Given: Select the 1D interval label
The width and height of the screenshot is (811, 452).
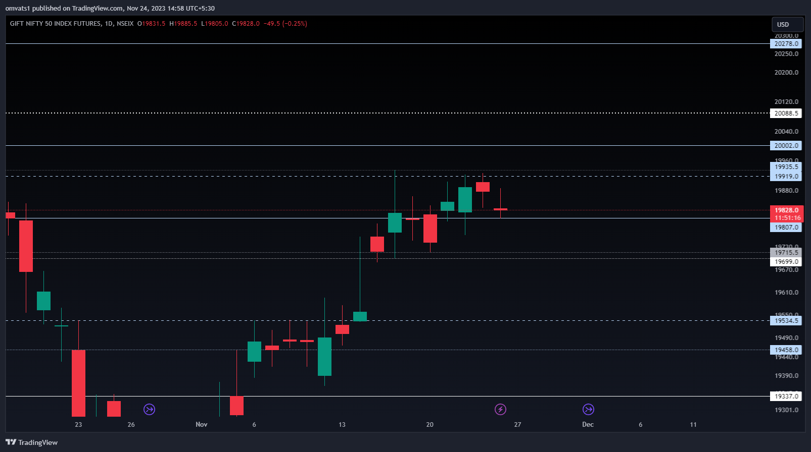Looking at the screenshot, I should 109,24.
